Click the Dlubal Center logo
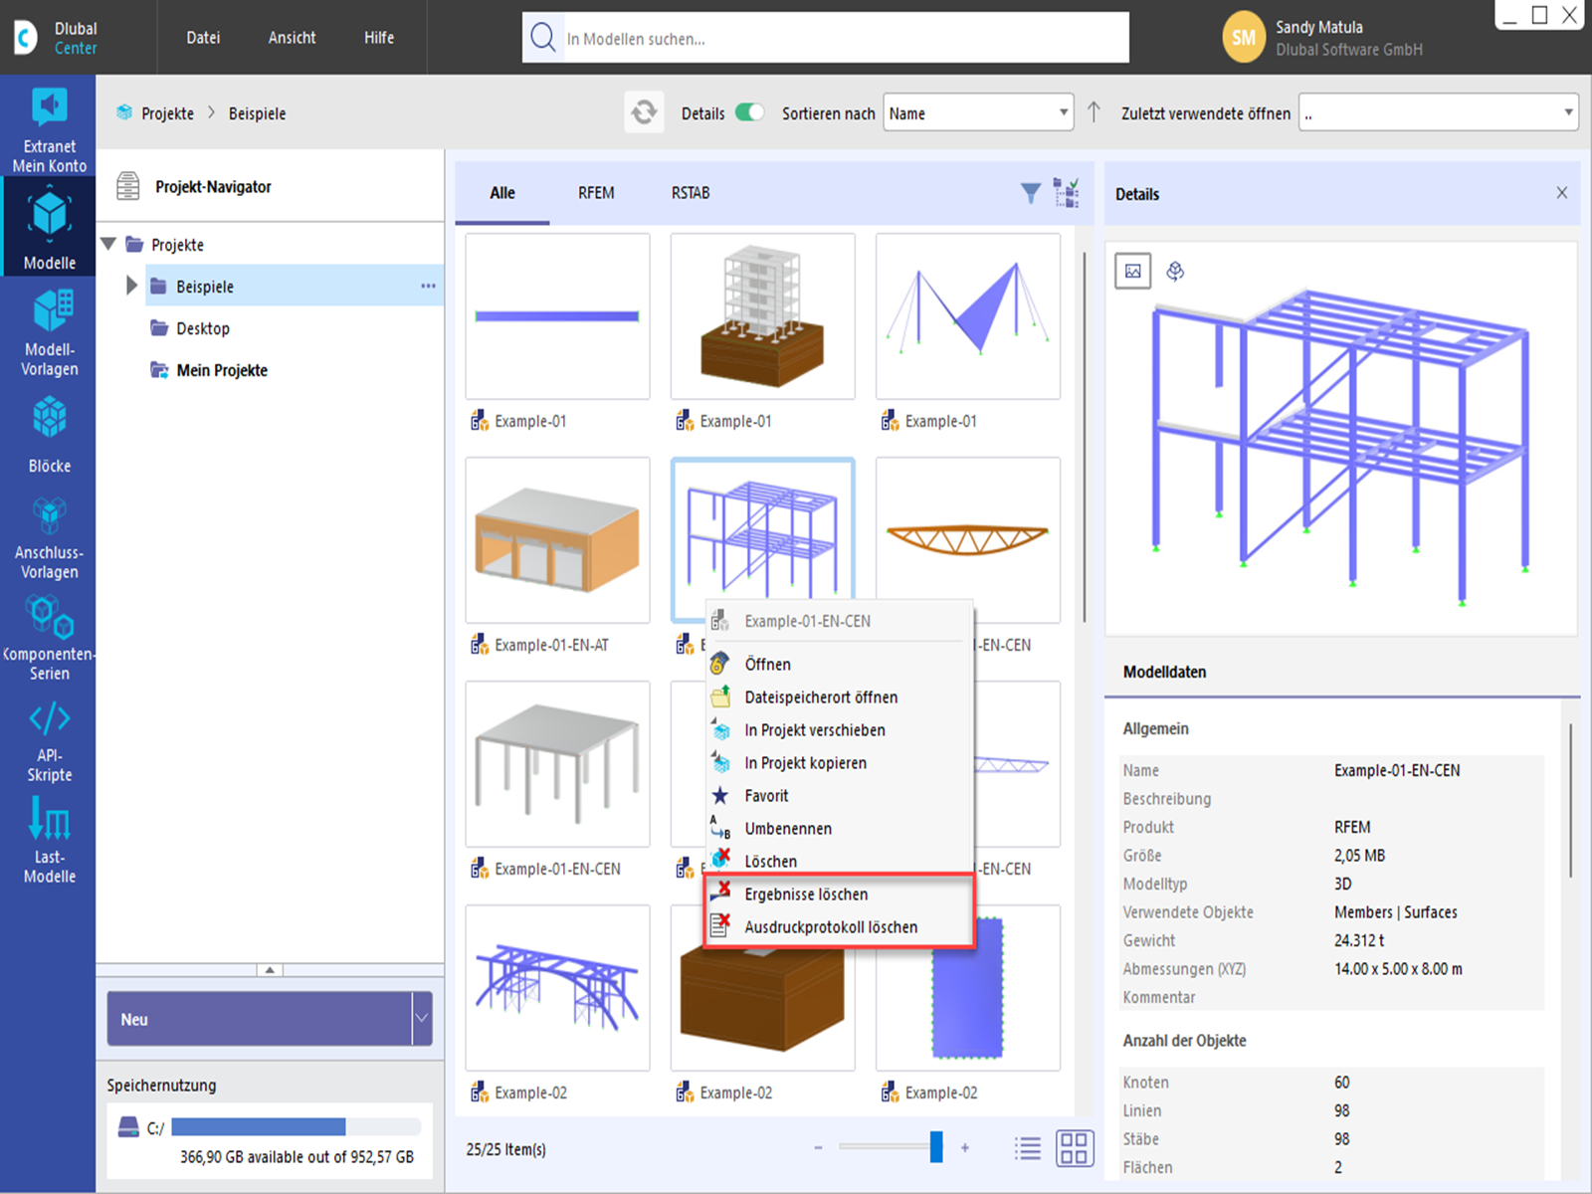 56,38
